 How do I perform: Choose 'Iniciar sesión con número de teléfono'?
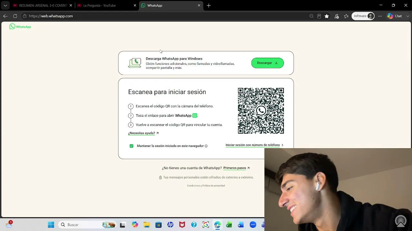pyautogui.click(x=254, y=145)
